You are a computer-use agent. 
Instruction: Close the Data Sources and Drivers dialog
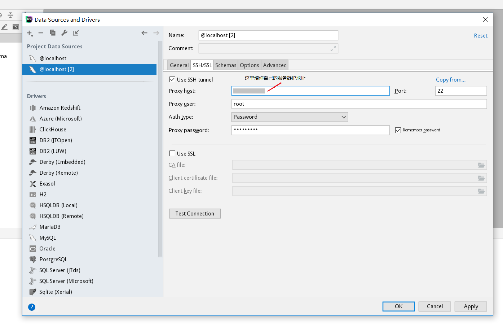(x=485, y=19)
